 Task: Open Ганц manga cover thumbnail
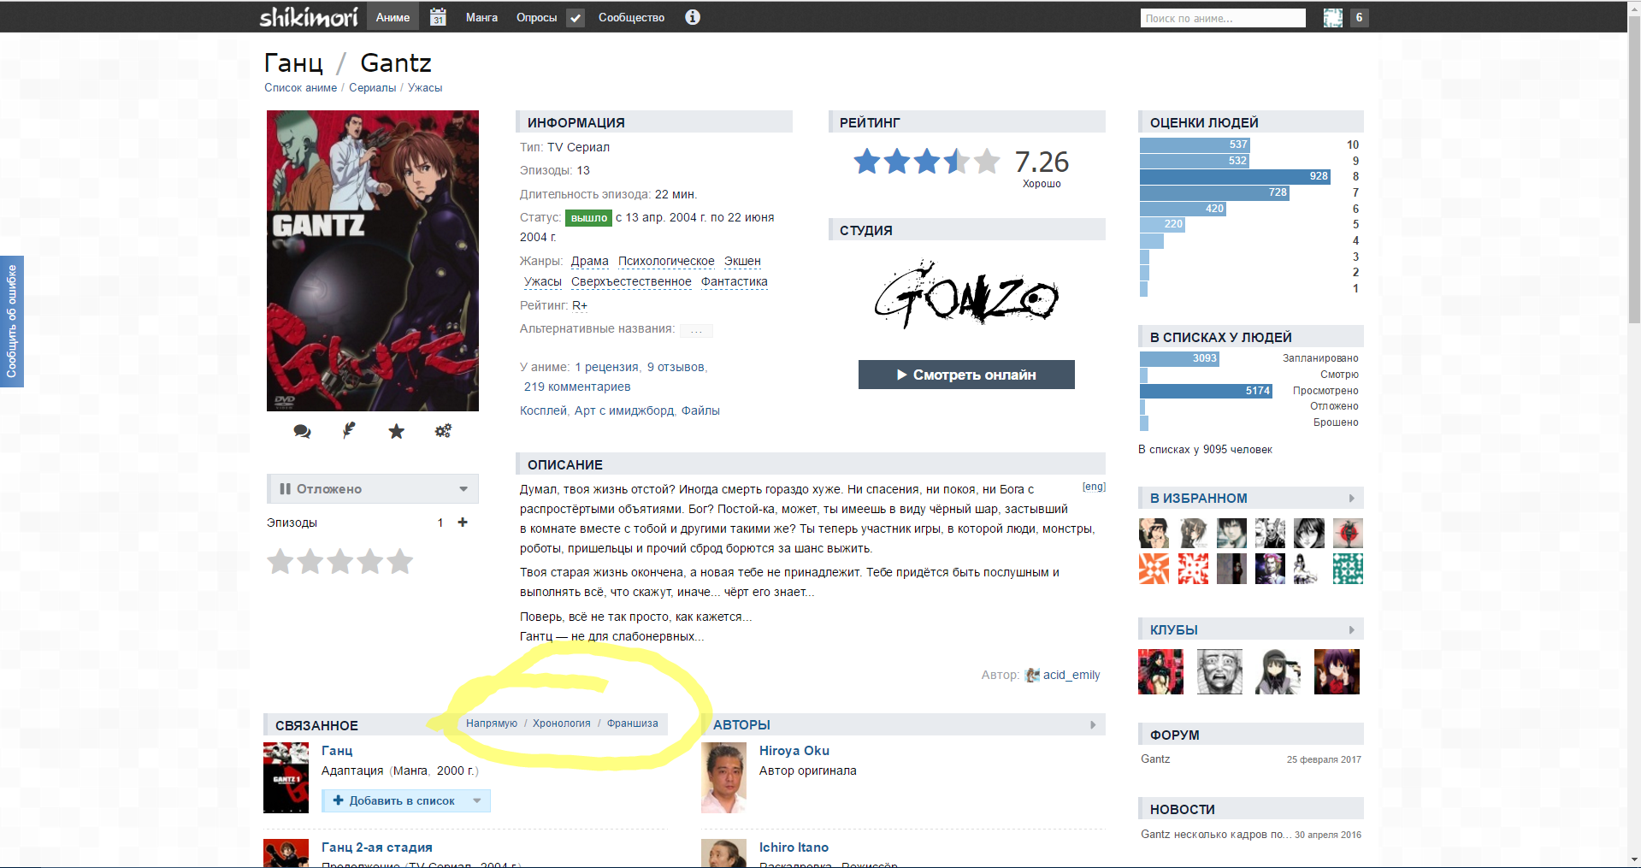point(286,777)
